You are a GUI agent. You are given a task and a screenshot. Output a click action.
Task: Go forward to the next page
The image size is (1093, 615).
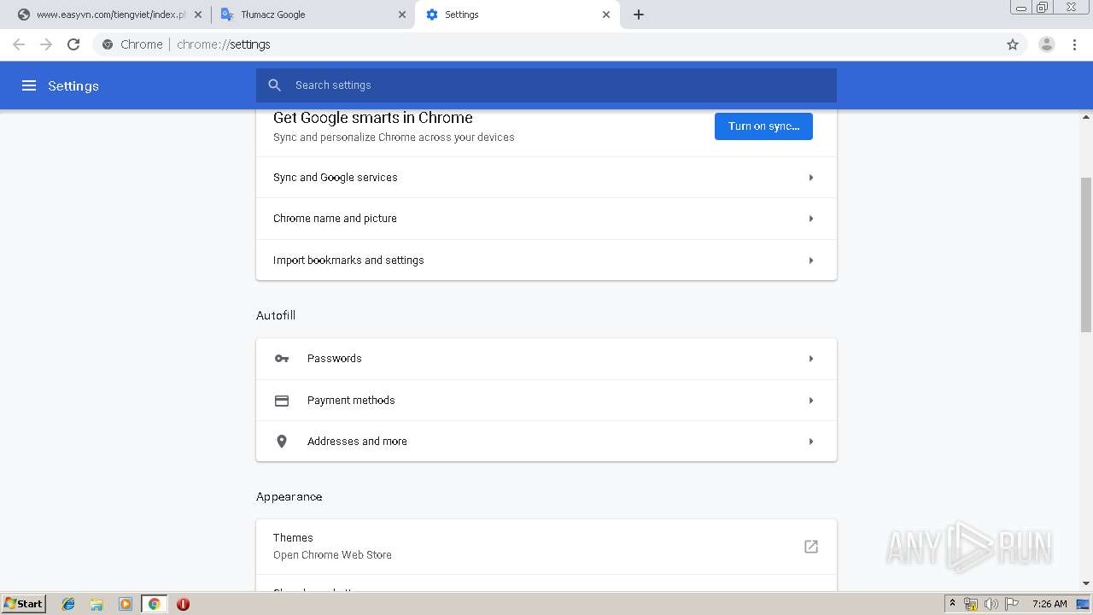46,44
